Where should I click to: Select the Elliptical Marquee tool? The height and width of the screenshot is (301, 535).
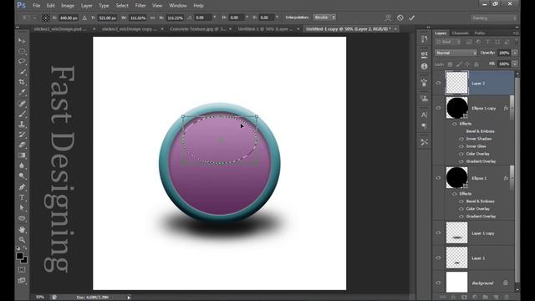(23, 51)
